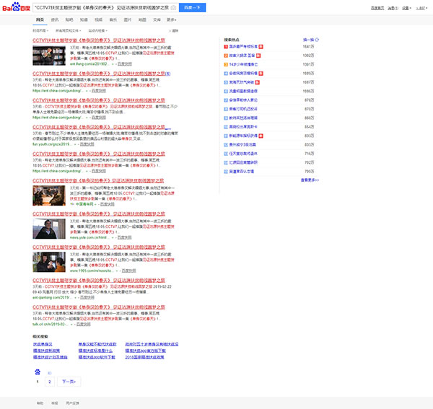Click 查看更多>> under hot searches
Viewport: 433px width, 409px height.
point(310,180)
